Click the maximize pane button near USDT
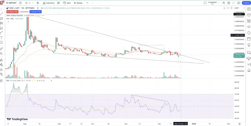This screenshot has width=251, height=126. [232, 8]
